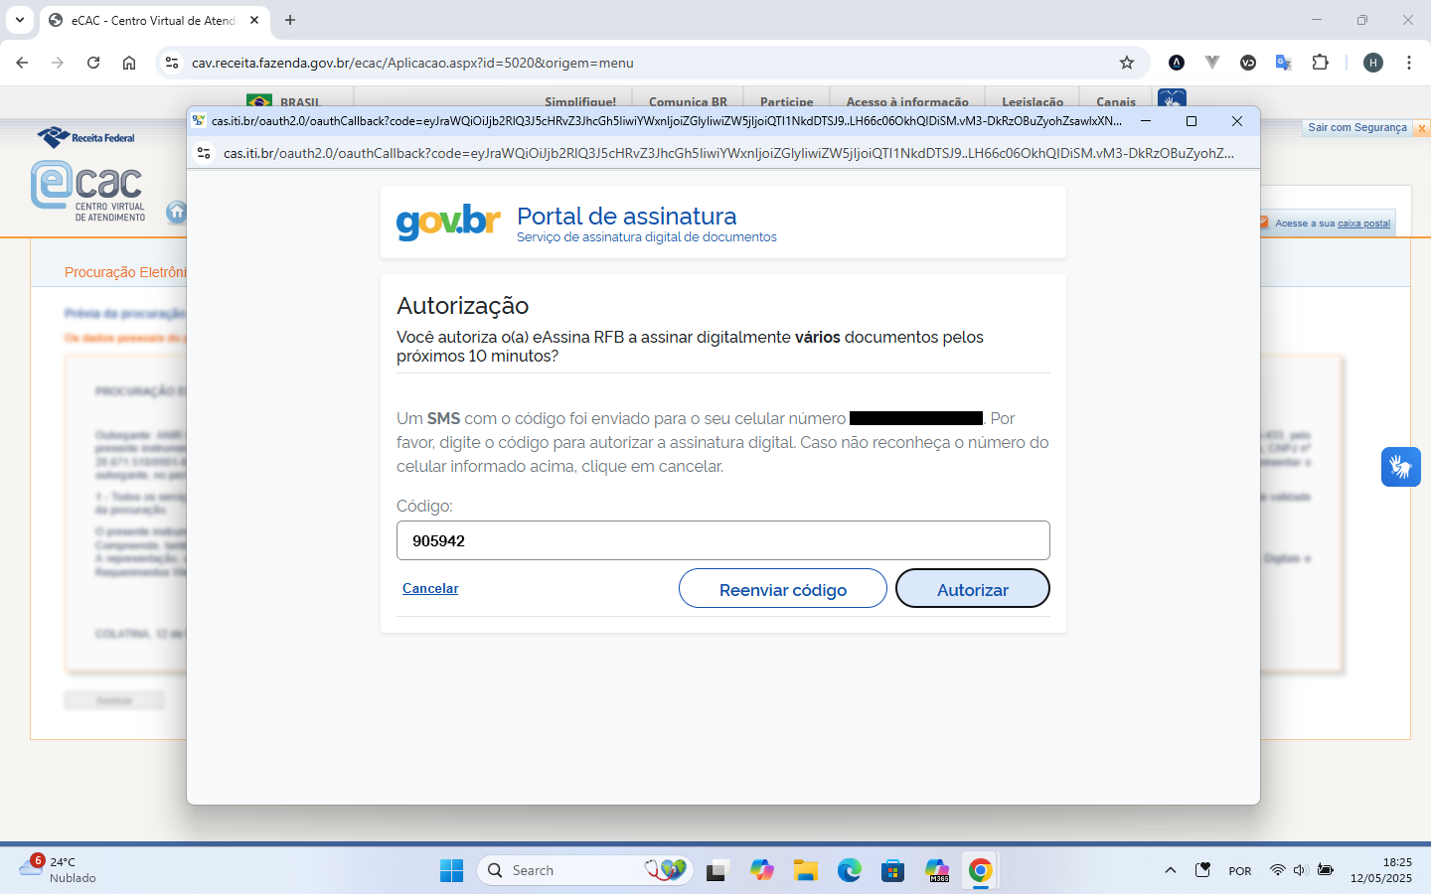Show hidden system tray icons
Viewport: 1431px width, 894px height.
point(1171,870)
